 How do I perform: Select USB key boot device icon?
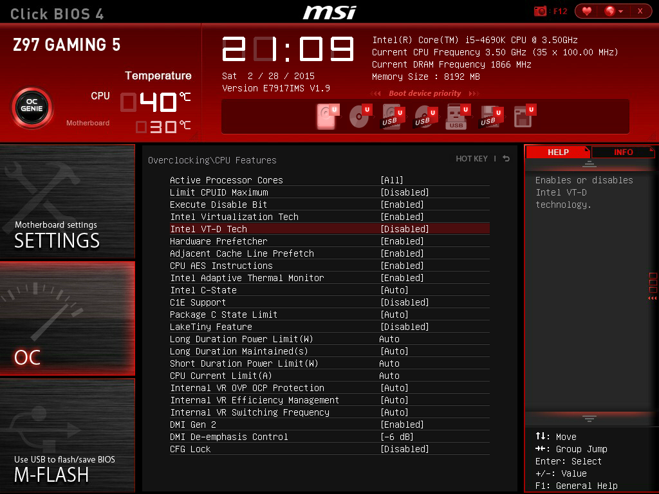[458, 116]
